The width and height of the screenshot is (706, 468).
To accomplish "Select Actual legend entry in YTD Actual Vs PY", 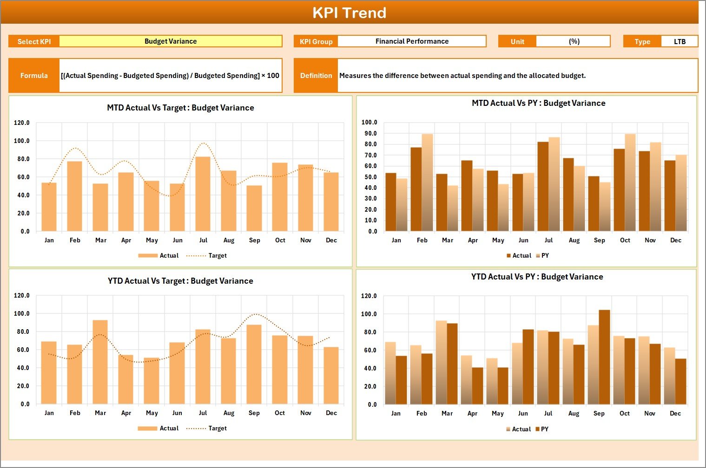I will [x=521, y=429].
